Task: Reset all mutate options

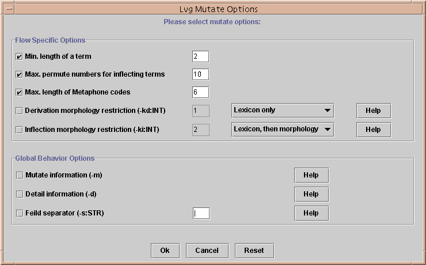Action: coord(254,251)
